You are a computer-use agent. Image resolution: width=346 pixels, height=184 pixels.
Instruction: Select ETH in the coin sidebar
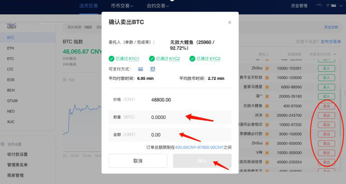(10, 48)
